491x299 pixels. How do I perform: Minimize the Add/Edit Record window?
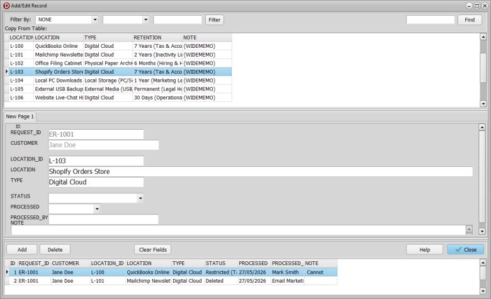[469, 6]
